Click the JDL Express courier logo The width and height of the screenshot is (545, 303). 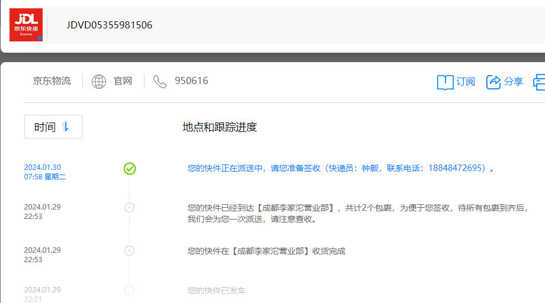[26, 25]
